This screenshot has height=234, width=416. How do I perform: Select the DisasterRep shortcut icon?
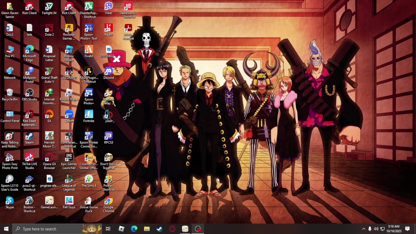(89, 10)
